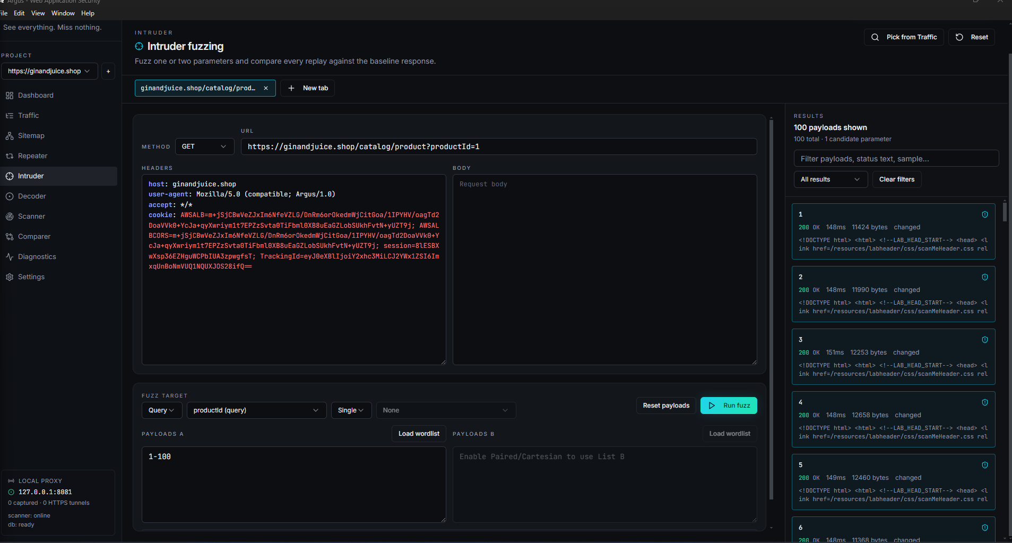The height and width of the screenshot is (543, 1012).
Task: Click the Payloads B text area
Action: pos(605,485)
